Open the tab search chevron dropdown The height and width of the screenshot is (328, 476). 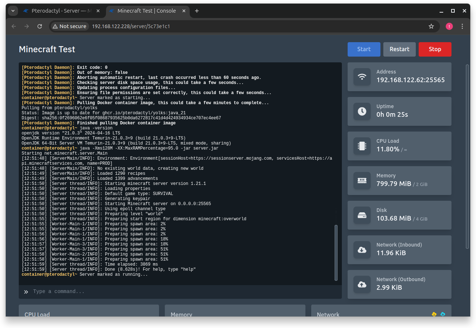pos(13,11)
